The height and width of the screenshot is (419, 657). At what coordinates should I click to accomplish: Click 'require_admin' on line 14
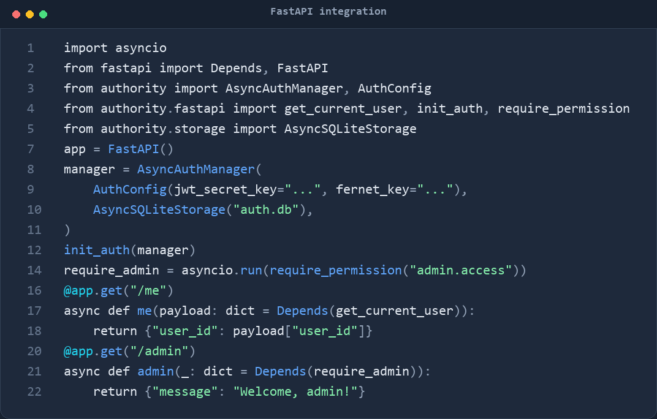pyautogui.click(x=112, y=270)
